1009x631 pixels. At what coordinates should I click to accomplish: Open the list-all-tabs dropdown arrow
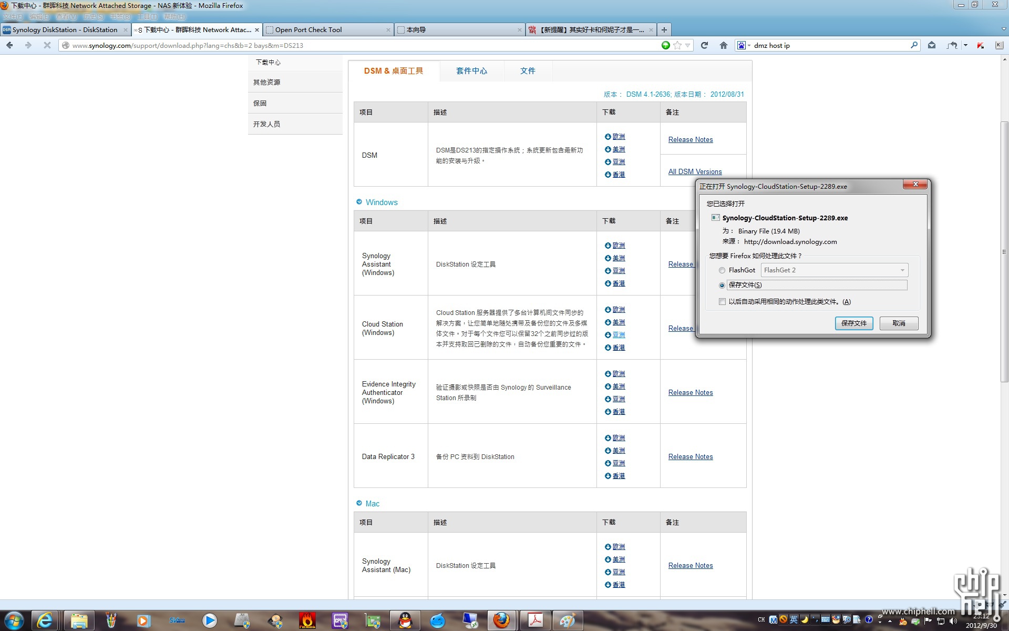[1004, 29]
